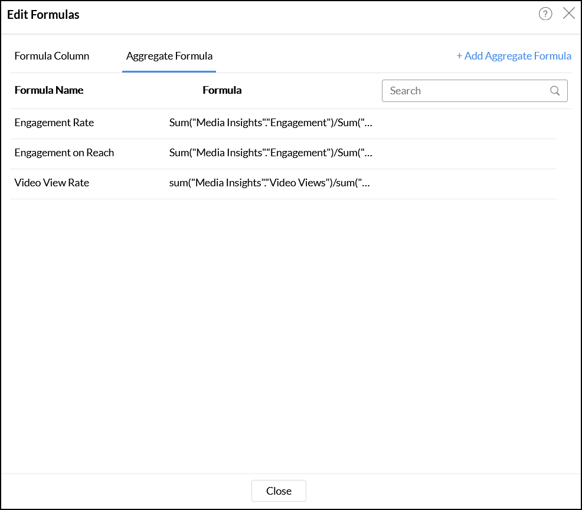Viewport: 582px width, 510px height.
Task: Select the Engagement Rate formula name
Action: point(54,123)
